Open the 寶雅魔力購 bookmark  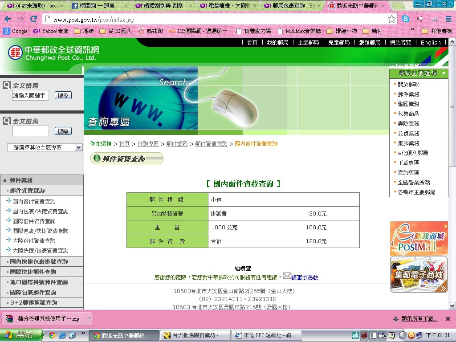click(x=253, y=31)
